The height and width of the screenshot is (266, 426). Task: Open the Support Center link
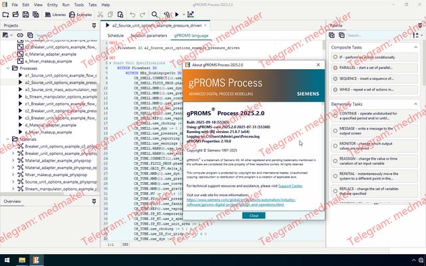coord(290,186)
